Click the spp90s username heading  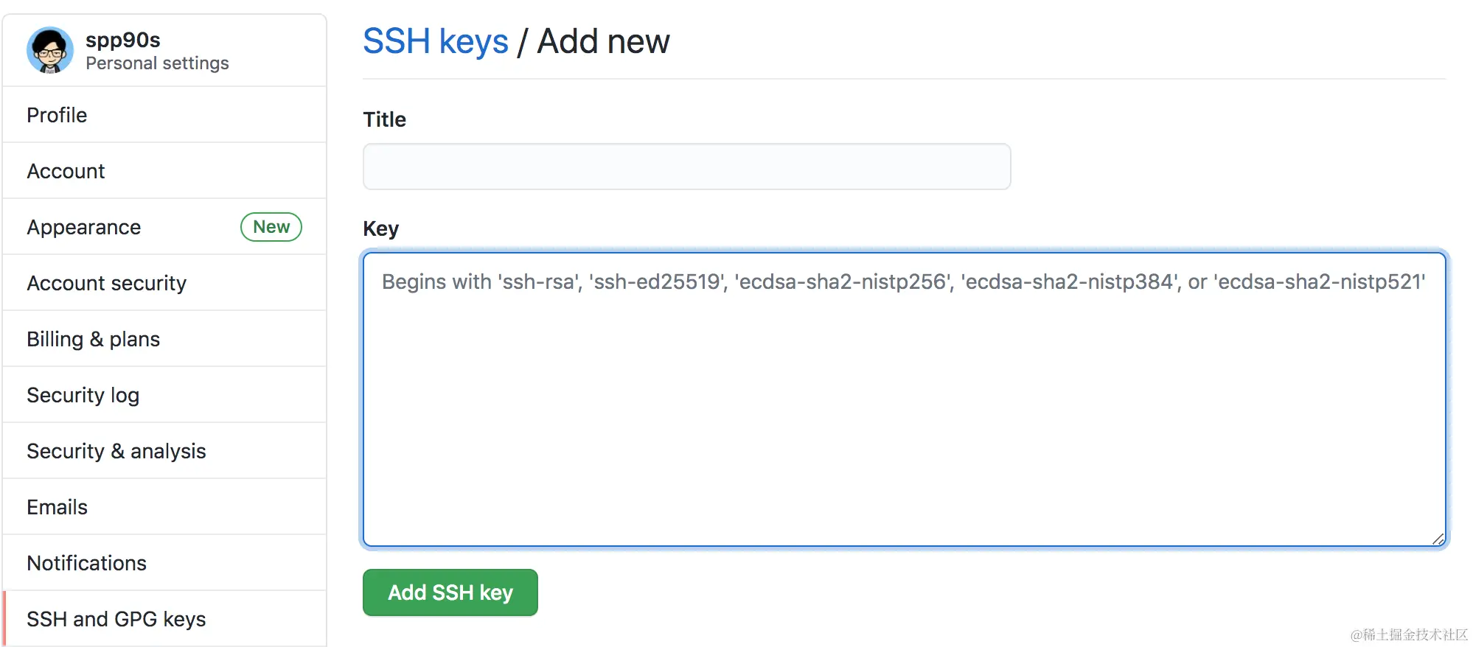click(123, 40)
